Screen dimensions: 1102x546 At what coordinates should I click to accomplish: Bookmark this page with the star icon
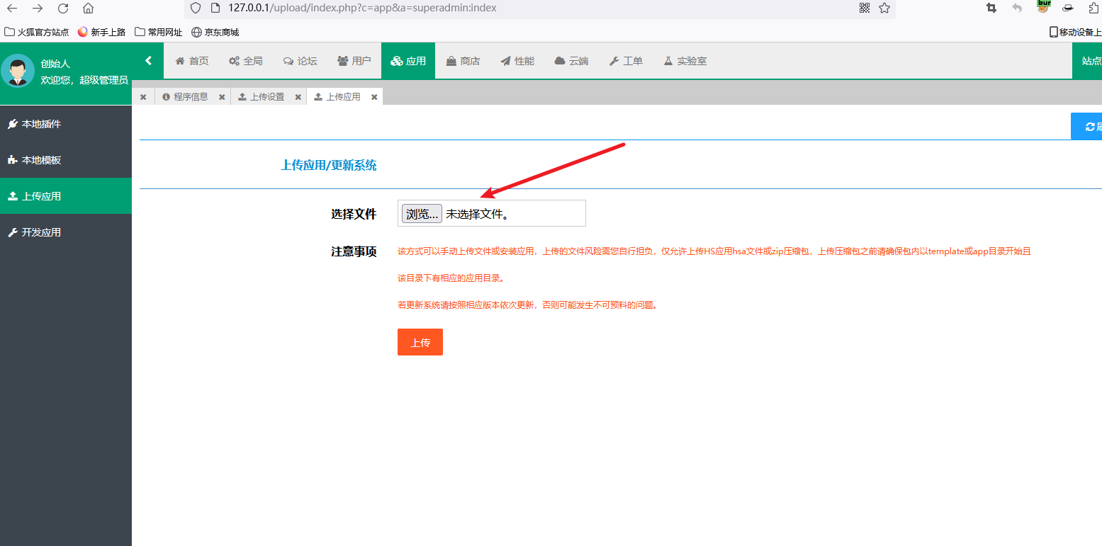tap(884, 8)
